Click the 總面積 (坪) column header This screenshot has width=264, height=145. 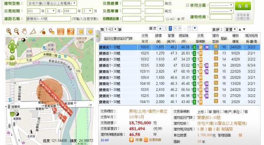click(184, 39)
